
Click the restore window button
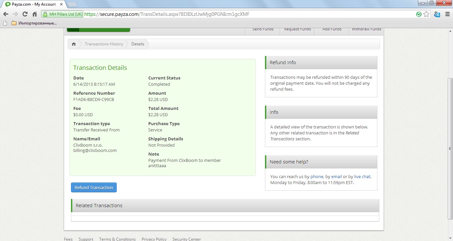[431, 3]
